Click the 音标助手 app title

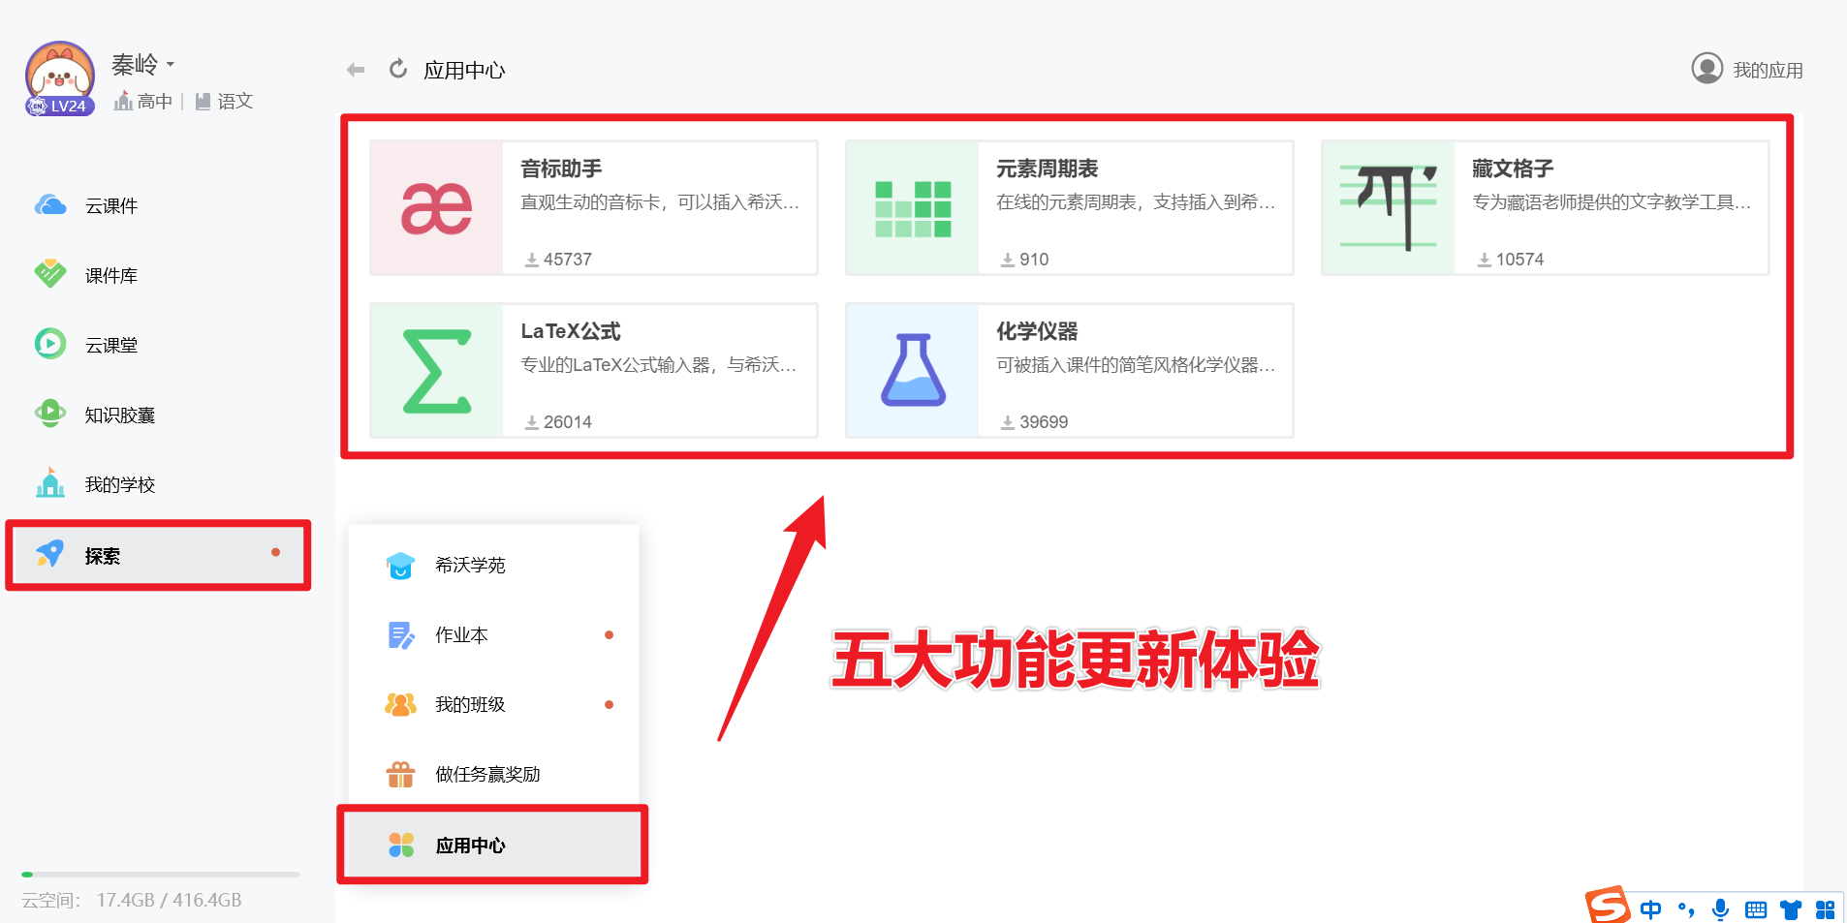561,169
